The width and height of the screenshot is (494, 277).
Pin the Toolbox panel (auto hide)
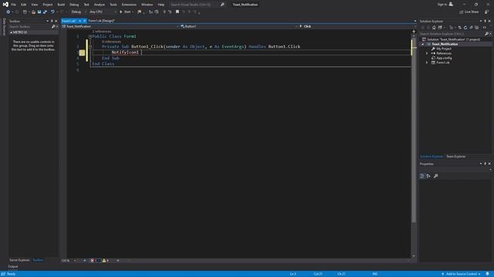(52, 21)
